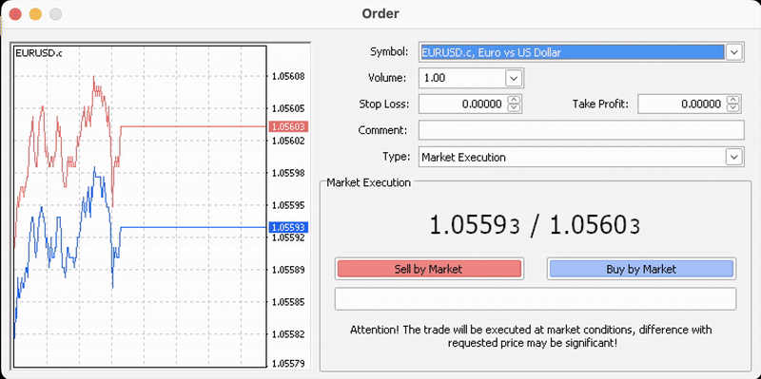Click the Market Execution type field
761x379 pixels.
pos(573,157)
